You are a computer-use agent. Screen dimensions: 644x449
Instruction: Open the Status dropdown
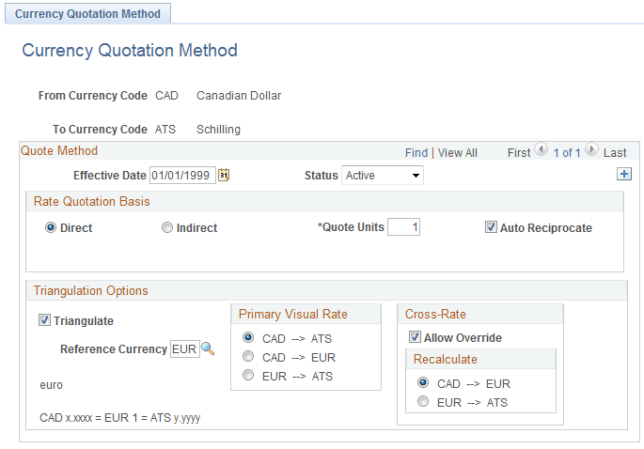383,175
